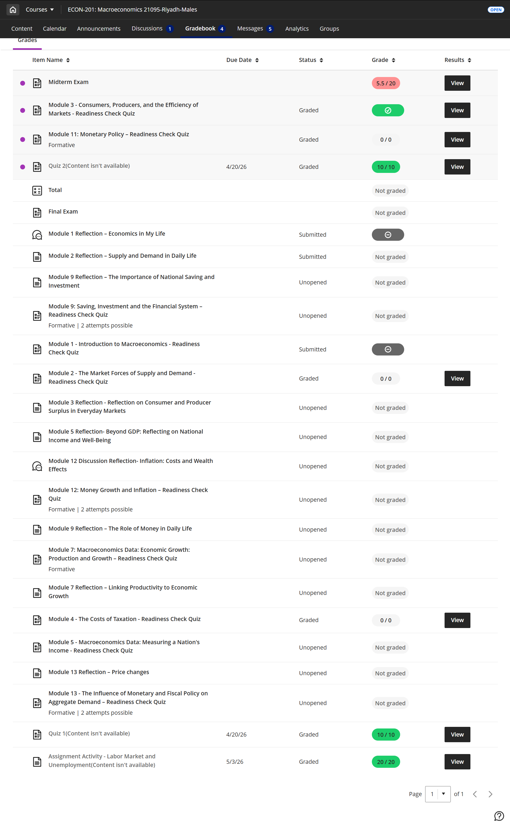Sort by Item Name column

pos(51,60)
